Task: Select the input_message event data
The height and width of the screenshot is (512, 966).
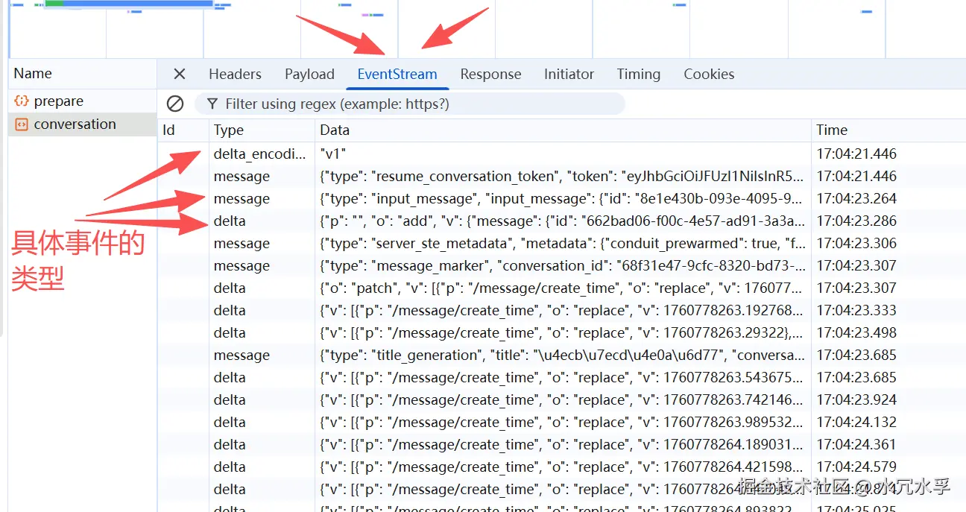Action: (562, 198)
